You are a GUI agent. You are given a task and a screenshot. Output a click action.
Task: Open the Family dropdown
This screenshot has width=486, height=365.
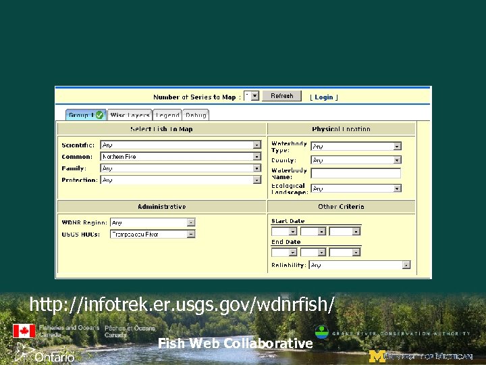(181, 168)
